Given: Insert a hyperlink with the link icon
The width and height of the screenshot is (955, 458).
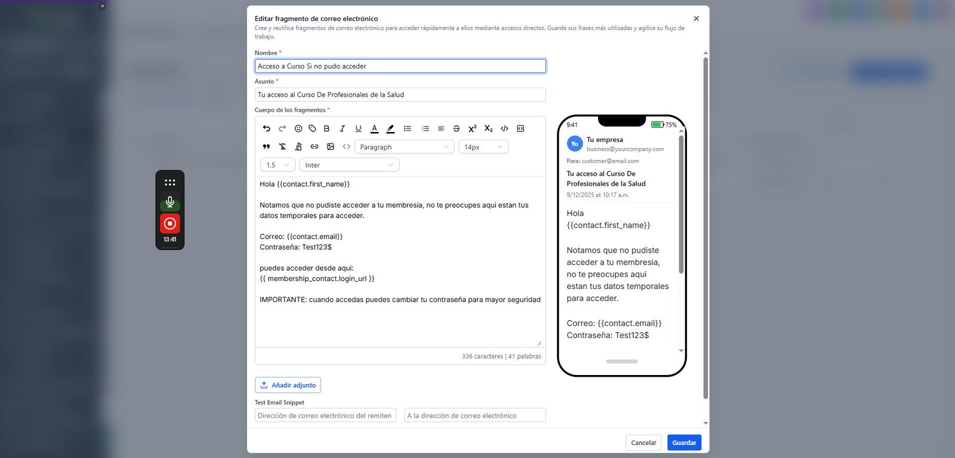Looking at the screenshot, I should point(315,146).
